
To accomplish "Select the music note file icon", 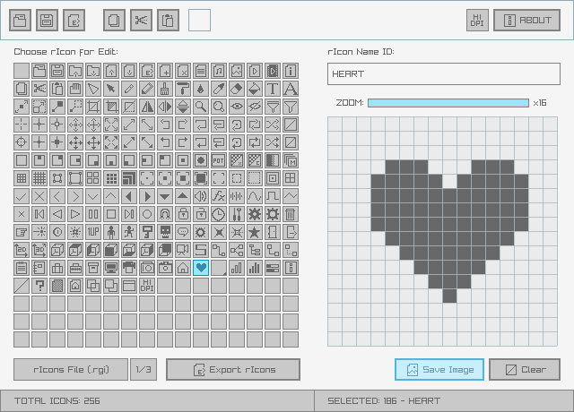I will (x=219, y=71).
